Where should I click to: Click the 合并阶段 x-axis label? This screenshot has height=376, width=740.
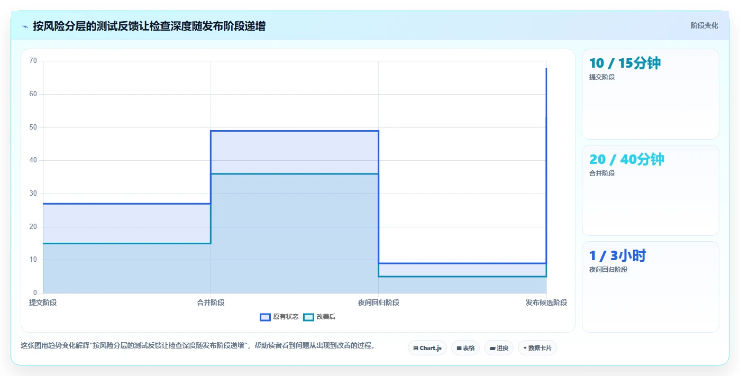(211, 302)
